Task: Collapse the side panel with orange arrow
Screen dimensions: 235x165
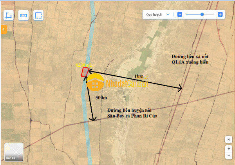Action: [x=3, y=29]
